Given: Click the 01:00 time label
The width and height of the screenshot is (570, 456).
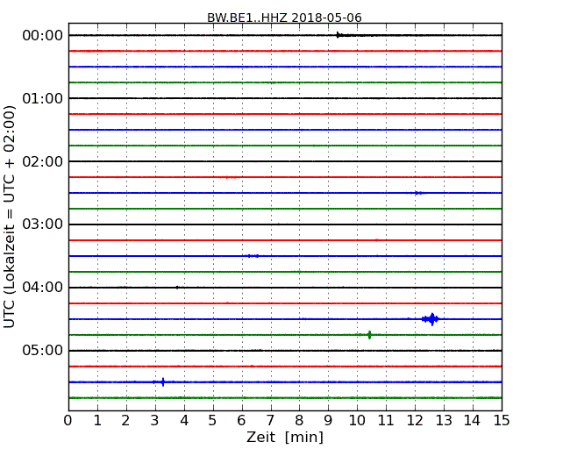Looking at the screenshot, I should [43, 98].
